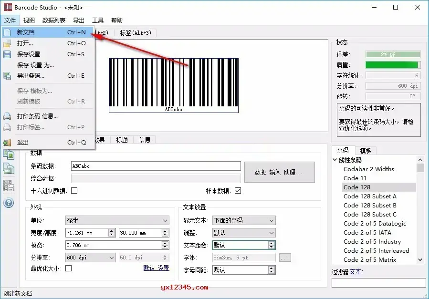The height and width of the screenshot is (299, 429).
Task: Select Code 2 of 5 Industry
Action: (372, 242)
